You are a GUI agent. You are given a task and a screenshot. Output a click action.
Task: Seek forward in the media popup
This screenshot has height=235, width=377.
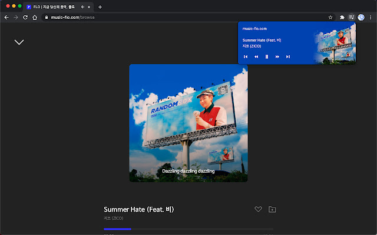277,56
